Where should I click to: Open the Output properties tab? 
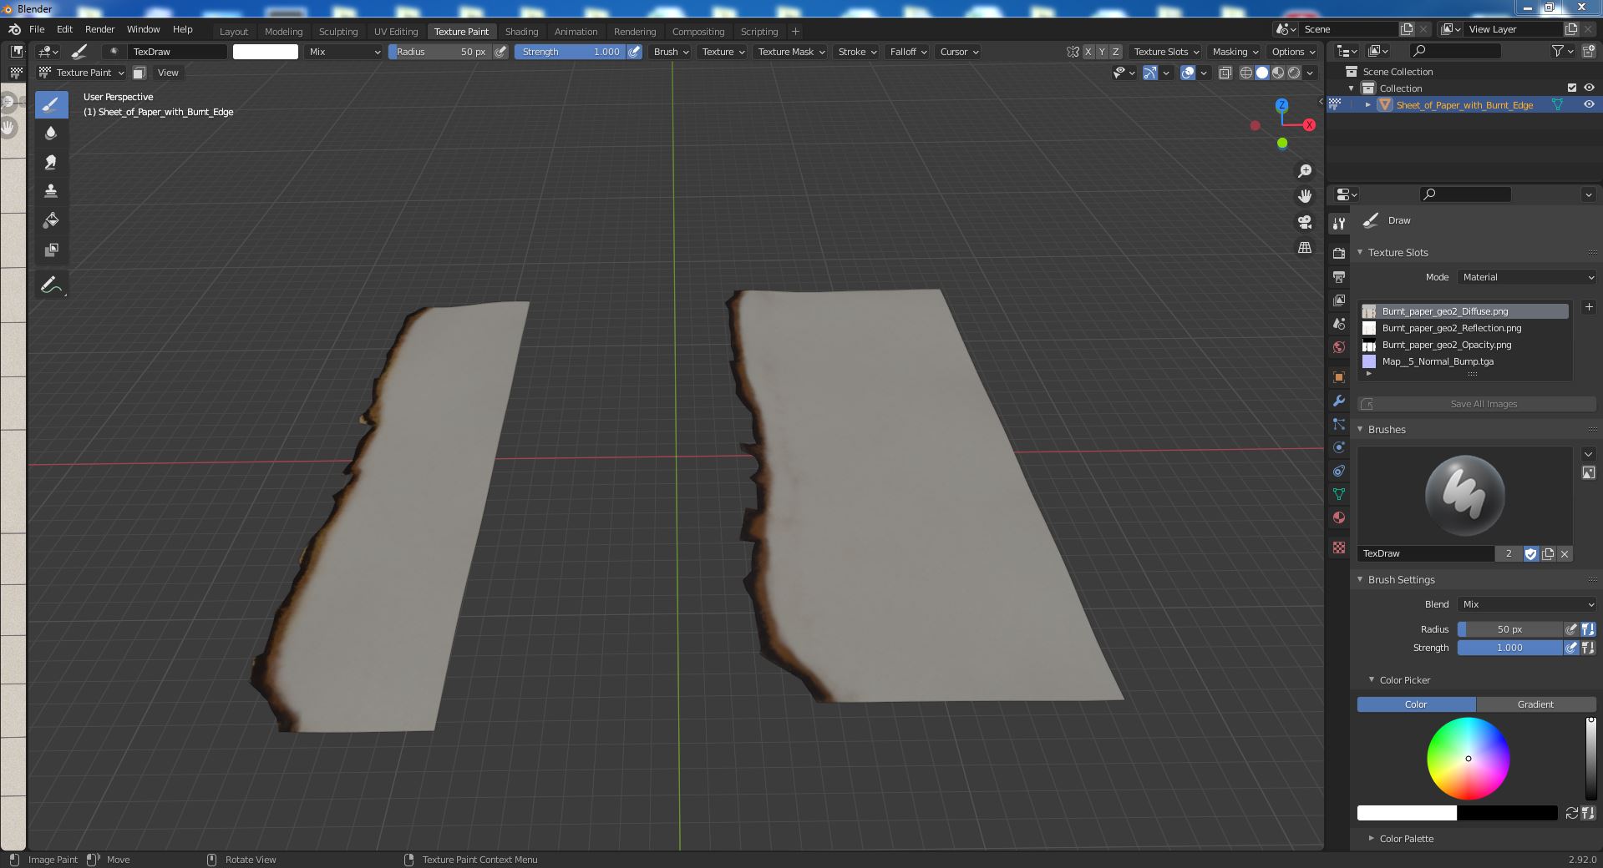point(1339,276)
